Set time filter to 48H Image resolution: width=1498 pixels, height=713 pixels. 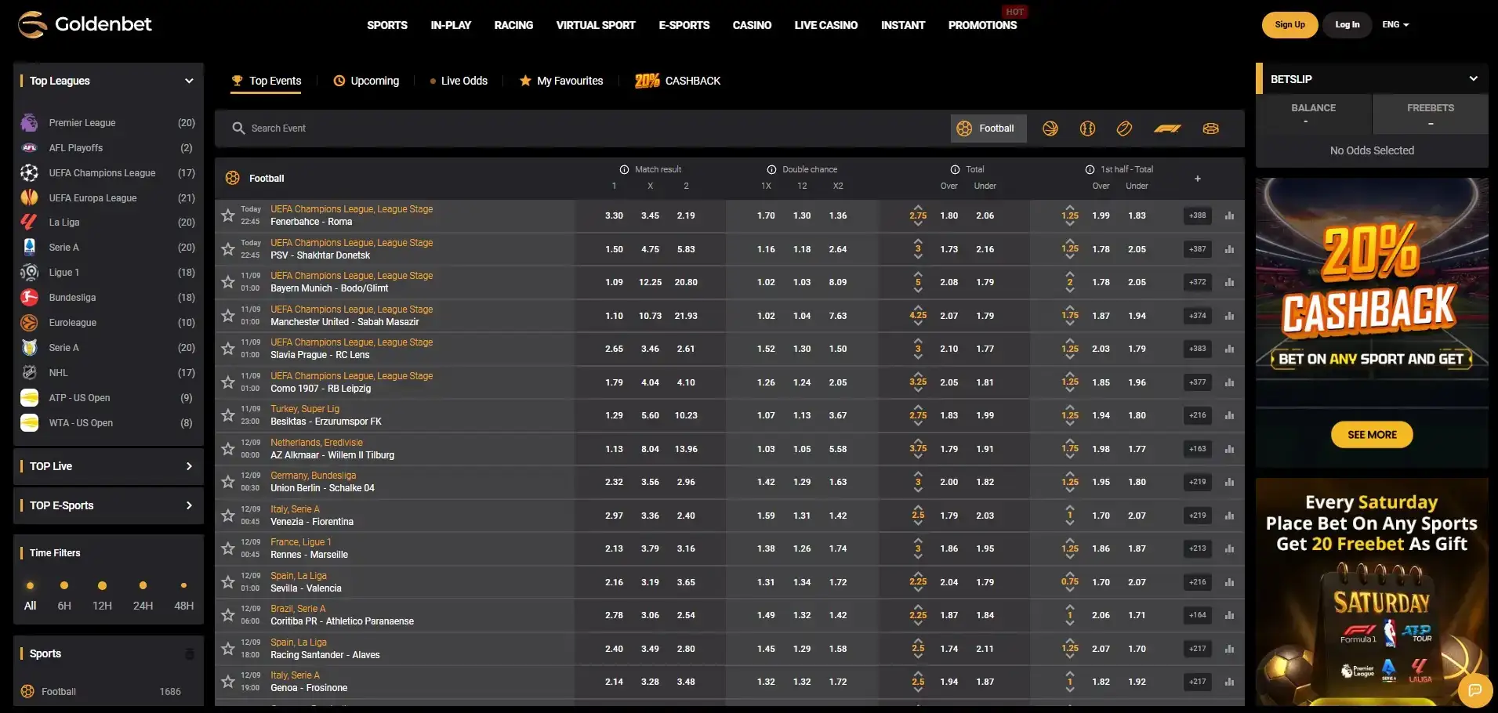pyautogui.click(x=184, y=596)
